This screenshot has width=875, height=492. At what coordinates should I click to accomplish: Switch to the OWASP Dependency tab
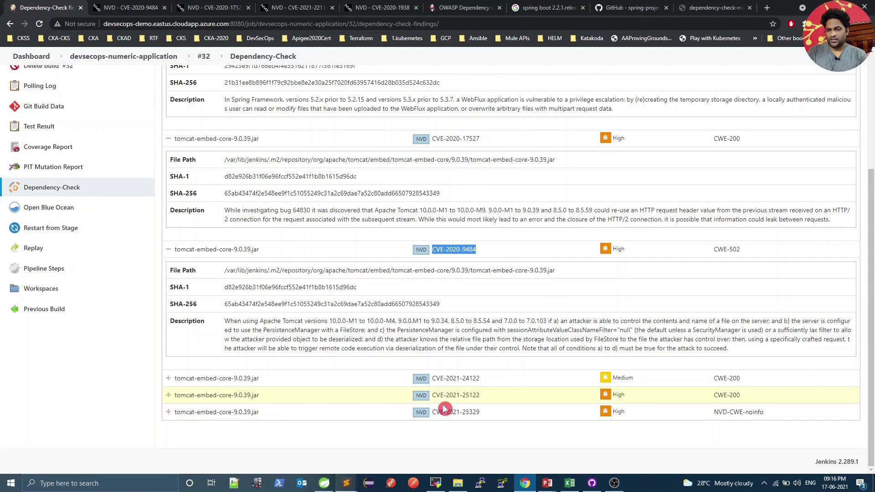464,8
